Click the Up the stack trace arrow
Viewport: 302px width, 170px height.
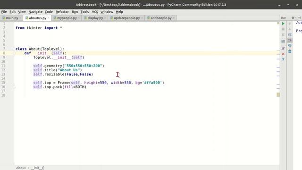coord(290,24)
